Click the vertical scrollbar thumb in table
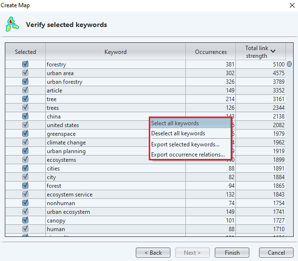This screenshot has height=261, width=298. [x=289, y=64]
